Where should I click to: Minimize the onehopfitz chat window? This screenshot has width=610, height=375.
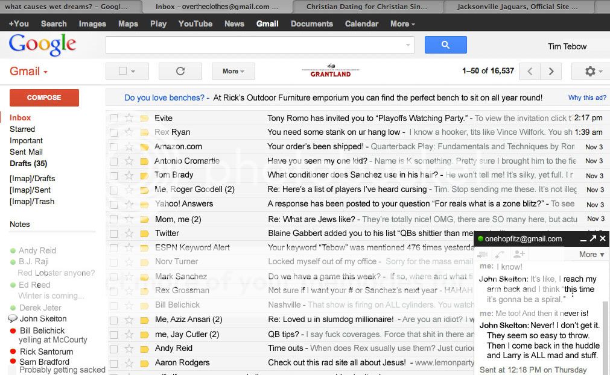pyautogui.click(x=583, y=240)
